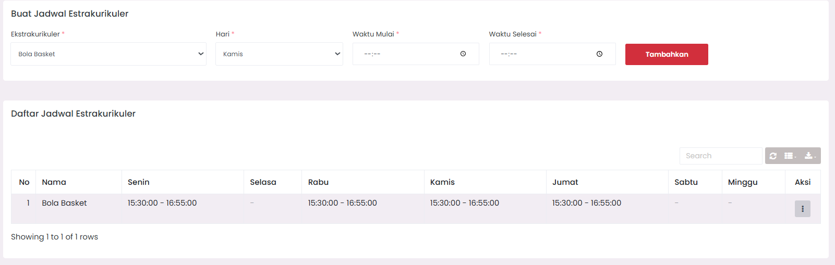The image size is (835, 265).
Task: Click the Kamis column header
Action: point(442,182)
